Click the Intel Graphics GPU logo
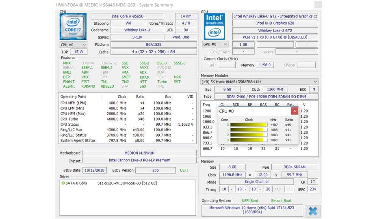The image size is (390, 219). tap(214, 27)
